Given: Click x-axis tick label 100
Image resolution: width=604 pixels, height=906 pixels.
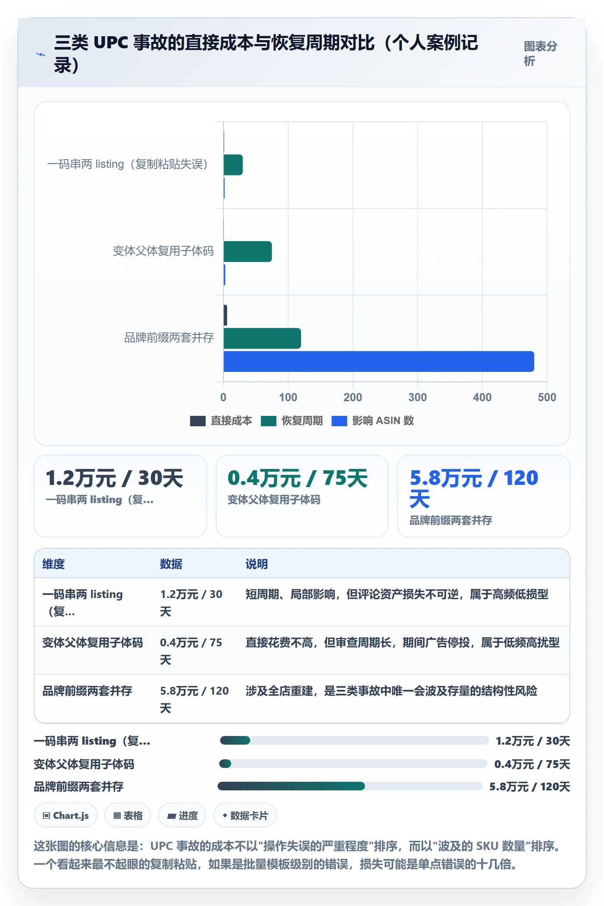Looking at the screenshot, I should click(288, 397).
